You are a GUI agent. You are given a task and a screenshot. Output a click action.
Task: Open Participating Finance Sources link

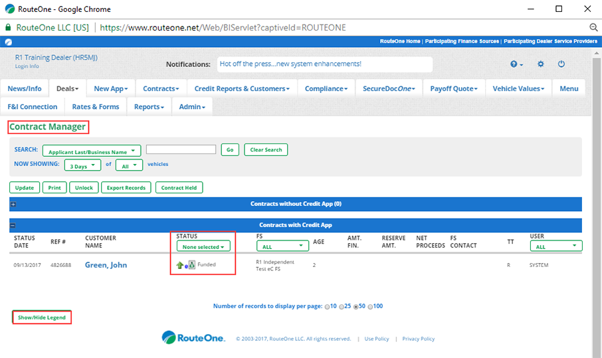pyautogui.click(x=462, y=41)
